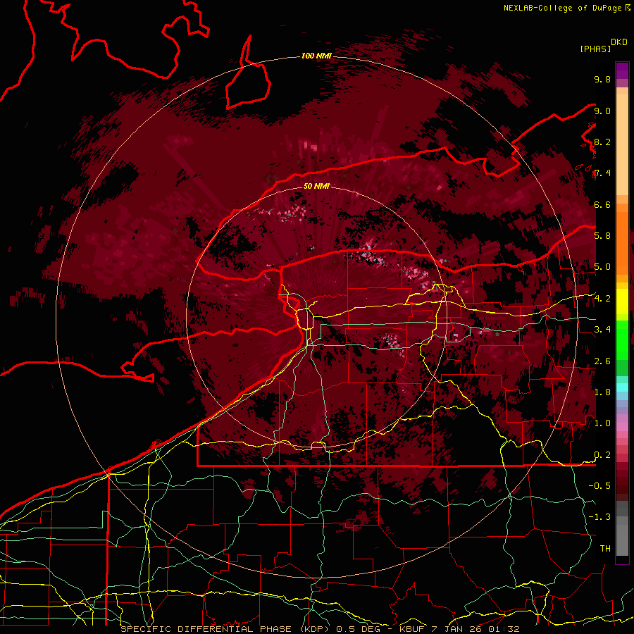Click the pink segment of the color scale
The height and width of the screenshot is (634, 634).
(622, 427)
